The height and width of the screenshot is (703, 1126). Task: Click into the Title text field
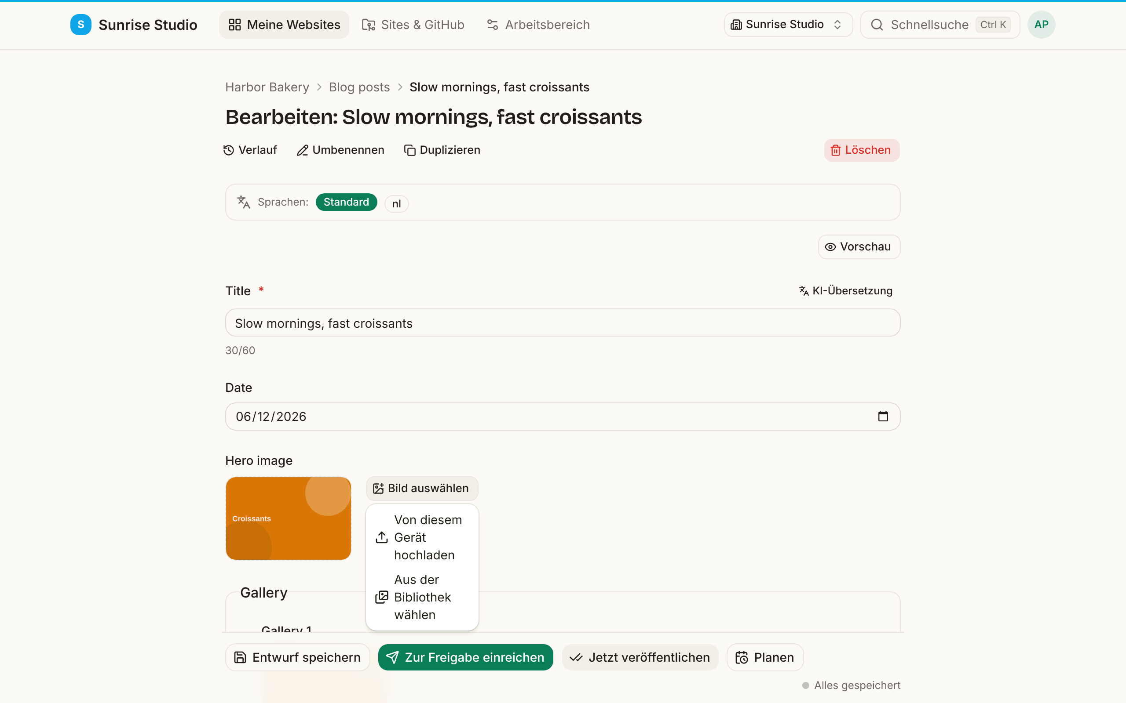[x=563, y=323]
